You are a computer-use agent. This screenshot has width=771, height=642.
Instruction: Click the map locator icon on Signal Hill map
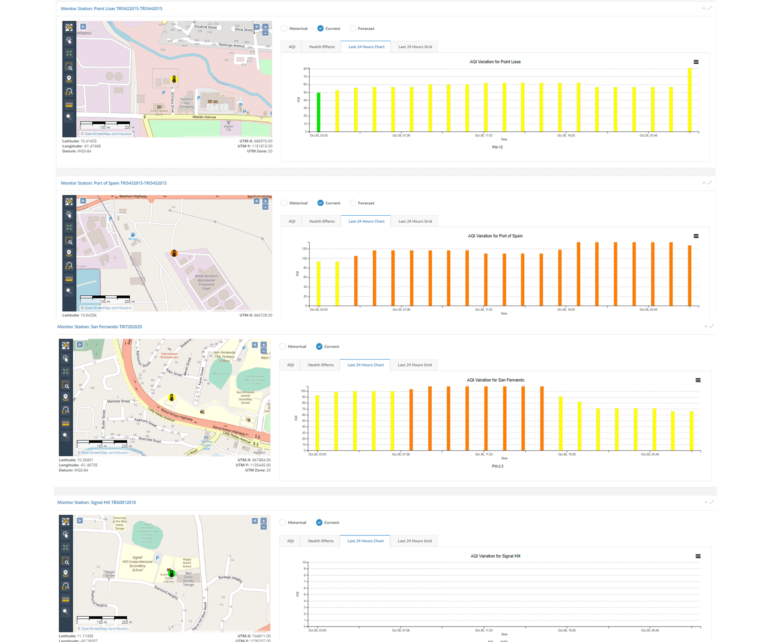click(x=66, y=521)
